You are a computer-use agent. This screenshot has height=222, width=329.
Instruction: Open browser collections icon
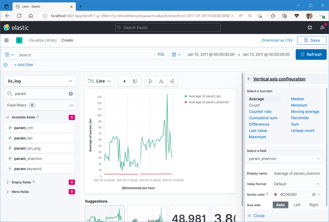pos(284,16)
